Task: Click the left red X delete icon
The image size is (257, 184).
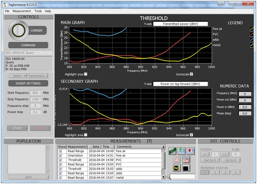Action: pyautogui.click(x=178, y=160)
